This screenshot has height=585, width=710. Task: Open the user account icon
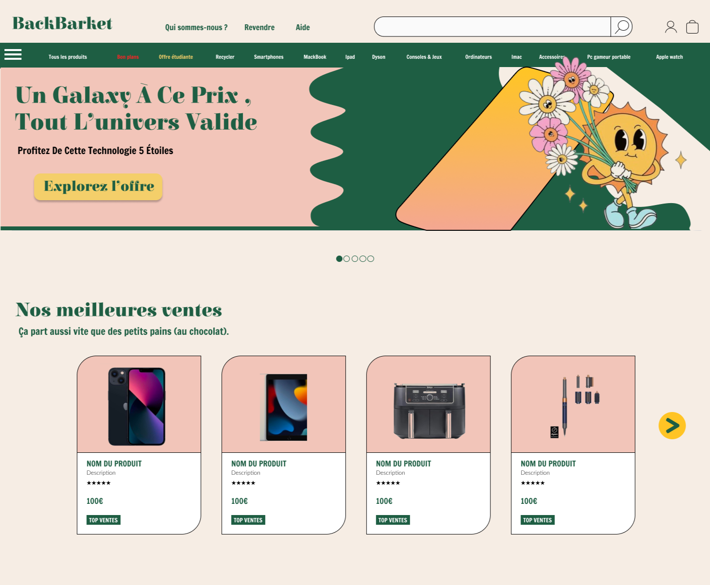[x=671, y=27]
